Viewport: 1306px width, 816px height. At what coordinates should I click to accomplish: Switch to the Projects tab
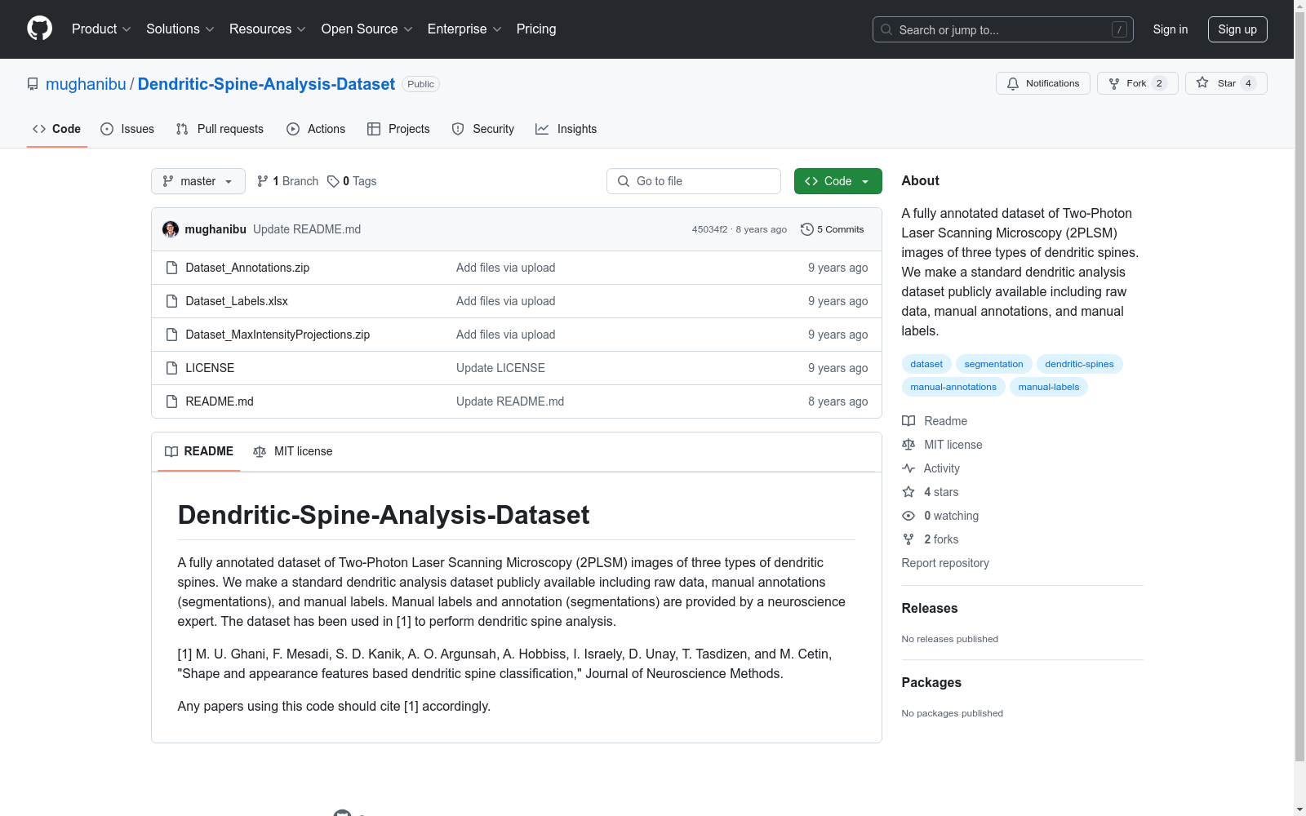pos(399,129)
